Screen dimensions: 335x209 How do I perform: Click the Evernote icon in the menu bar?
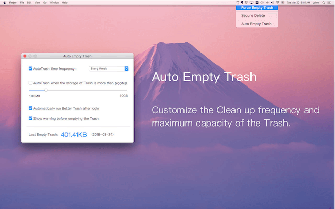pos(242,3)
